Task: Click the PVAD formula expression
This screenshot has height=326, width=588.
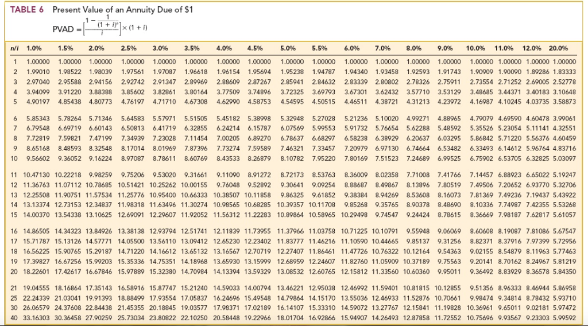Action: 100,26
